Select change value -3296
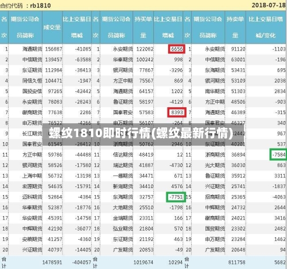 coord(176,70)
